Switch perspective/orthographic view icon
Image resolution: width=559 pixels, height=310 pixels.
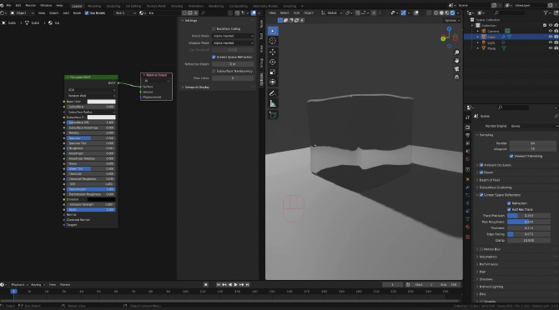[x=456, y=77]
